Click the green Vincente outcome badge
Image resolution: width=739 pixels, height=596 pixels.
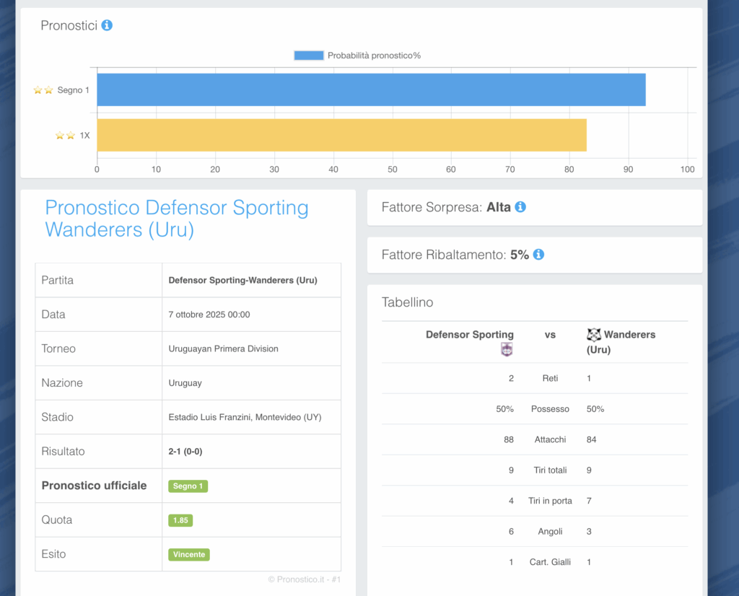pos(189,555)
